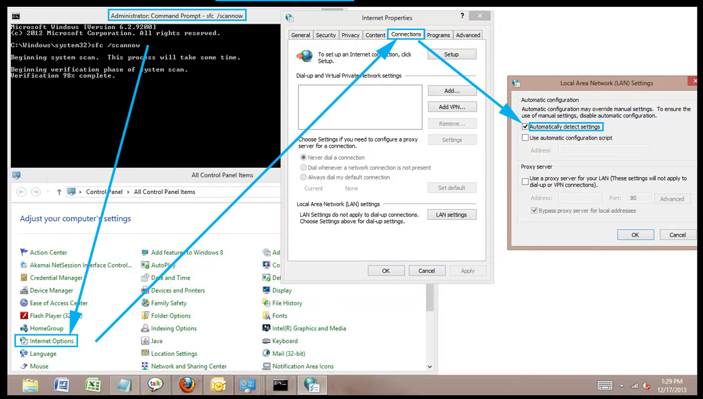Screen dimensions: 703x399
Task: Select the Programs tab
Action: click(x=438, y=35)
